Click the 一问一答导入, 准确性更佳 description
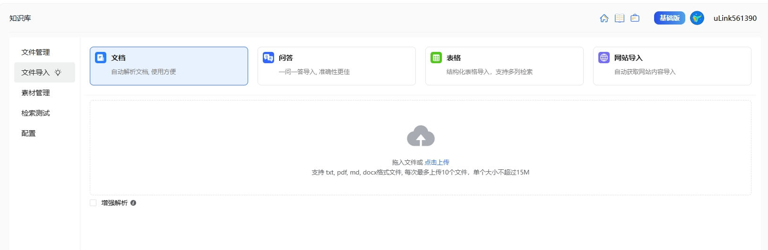Image resolution: width=768 pixels, height=250 pixels. [x=314, y=72]
